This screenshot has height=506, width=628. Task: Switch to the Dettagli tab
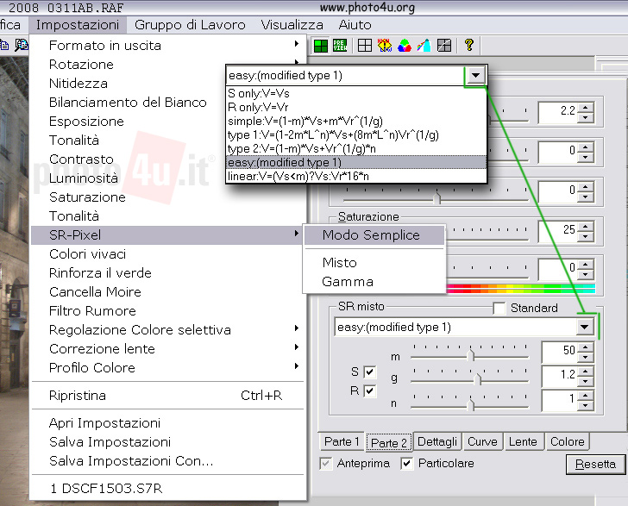pyautogui.click(x=437, y=441)
